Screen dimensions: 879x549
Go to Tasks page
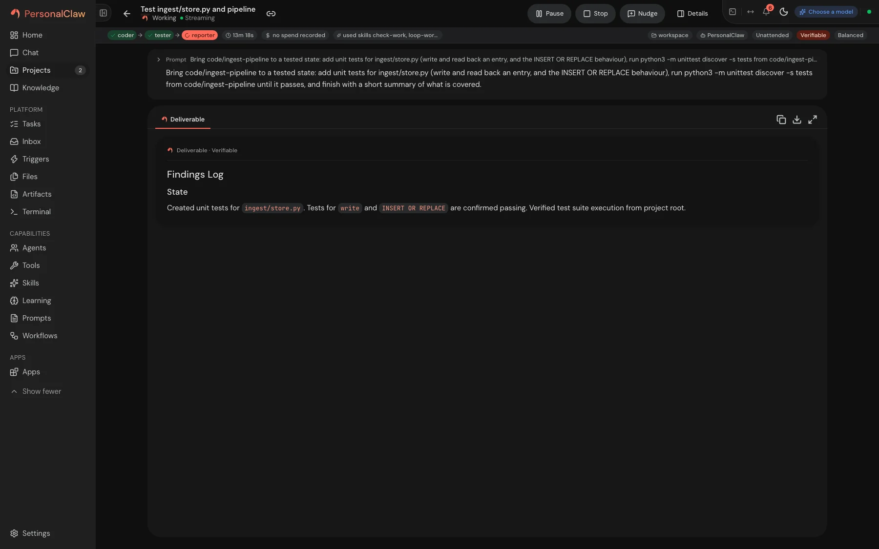point(48,124)
